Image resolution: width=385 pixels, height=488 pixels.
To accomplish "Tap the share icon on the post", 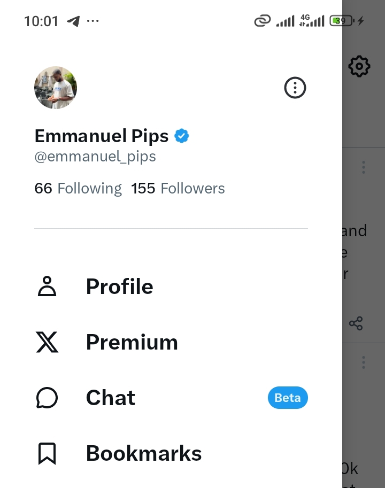I will pos(356,323).
